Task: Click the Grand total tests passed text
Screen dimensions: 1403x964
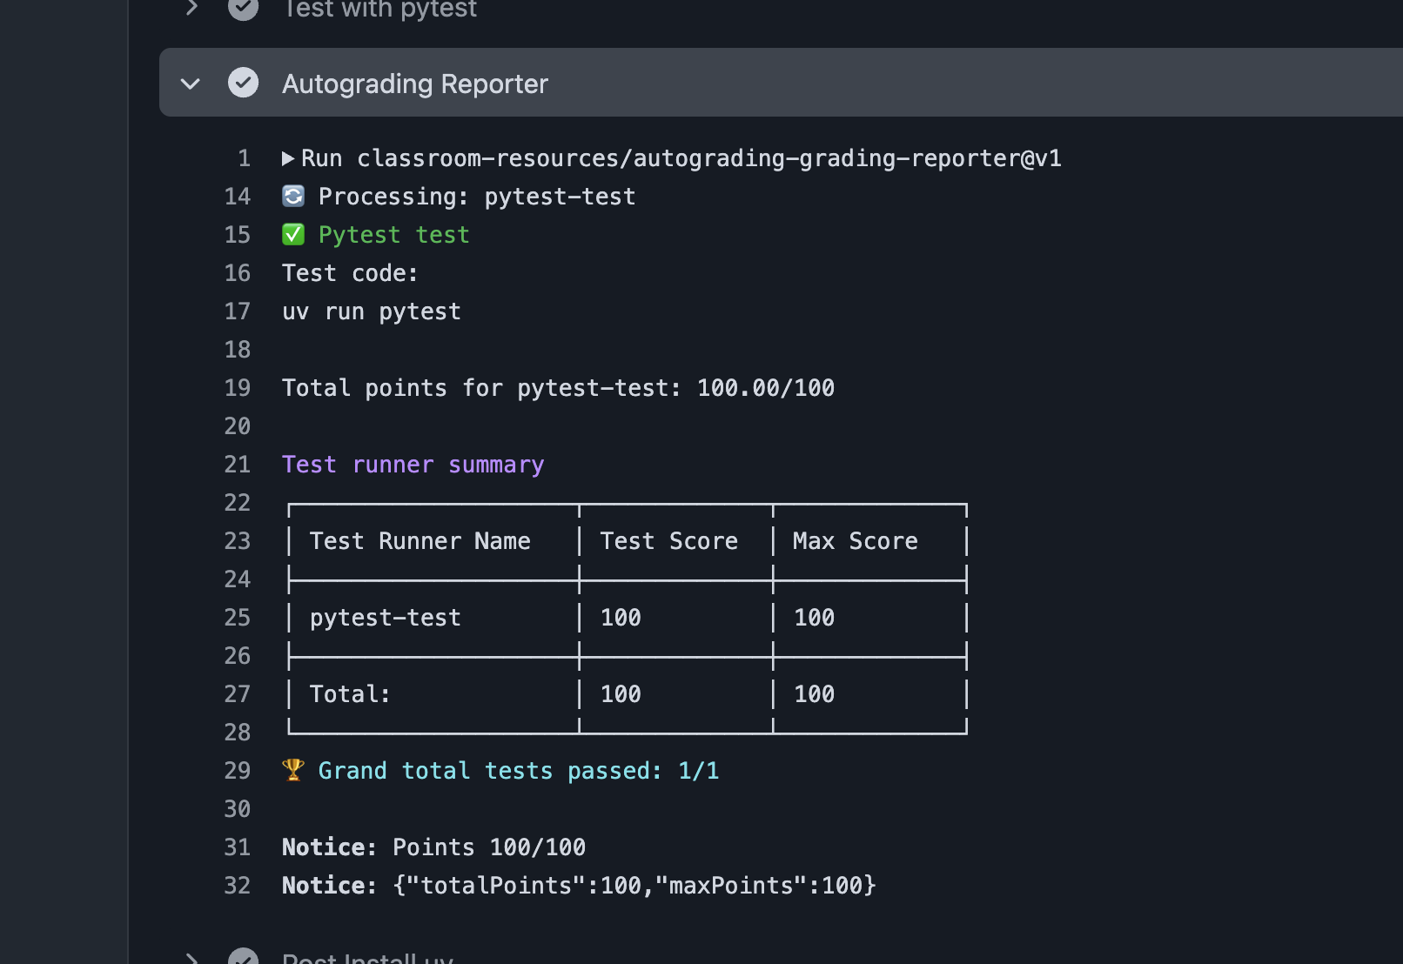Action: click(518, 771)
